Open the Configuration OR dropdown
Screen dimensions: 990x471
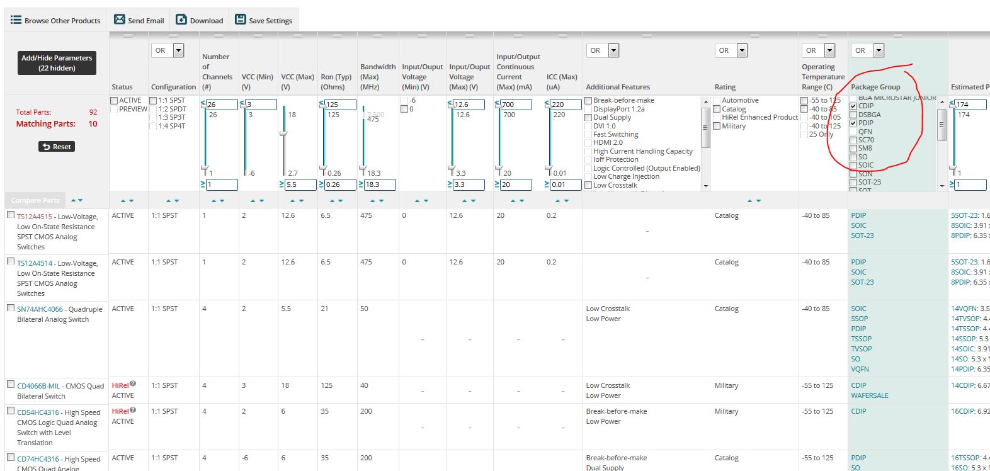[x=178, y=50]
